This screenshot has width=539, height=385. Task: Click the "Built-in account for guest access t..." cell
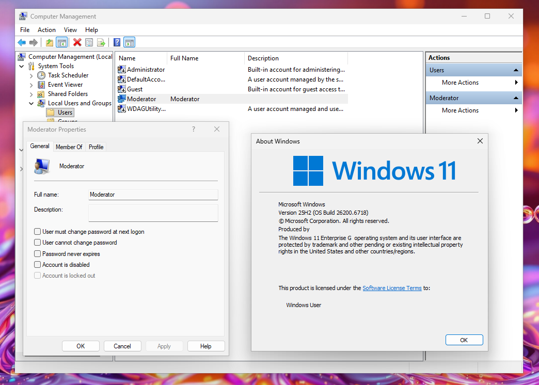(296, 89)
